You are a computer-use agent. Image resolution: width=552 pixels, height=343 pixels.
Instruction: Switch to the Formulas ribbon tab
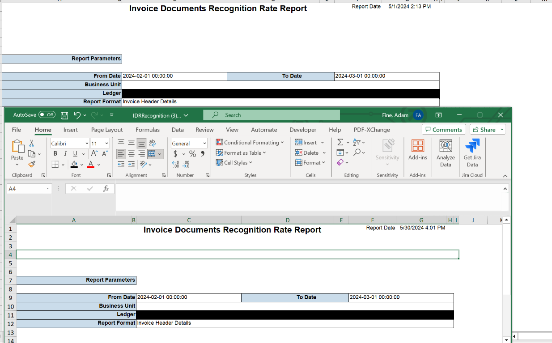(148, 130)
